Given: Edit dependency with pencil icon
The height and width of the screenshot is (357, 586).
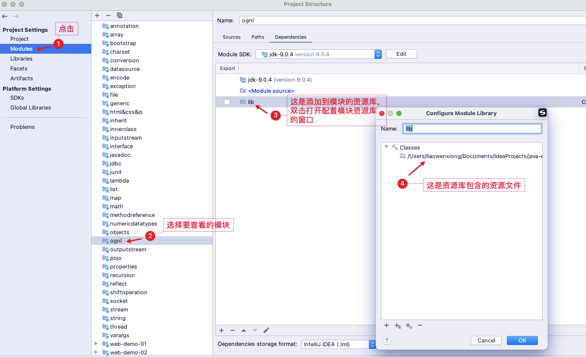Looking at the screenshot, I should click(x=266, y=330).
